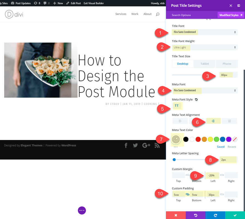245x219 pixels.
Task: Click the undo icon at panel bottom
Action: [x=195, y=215]
